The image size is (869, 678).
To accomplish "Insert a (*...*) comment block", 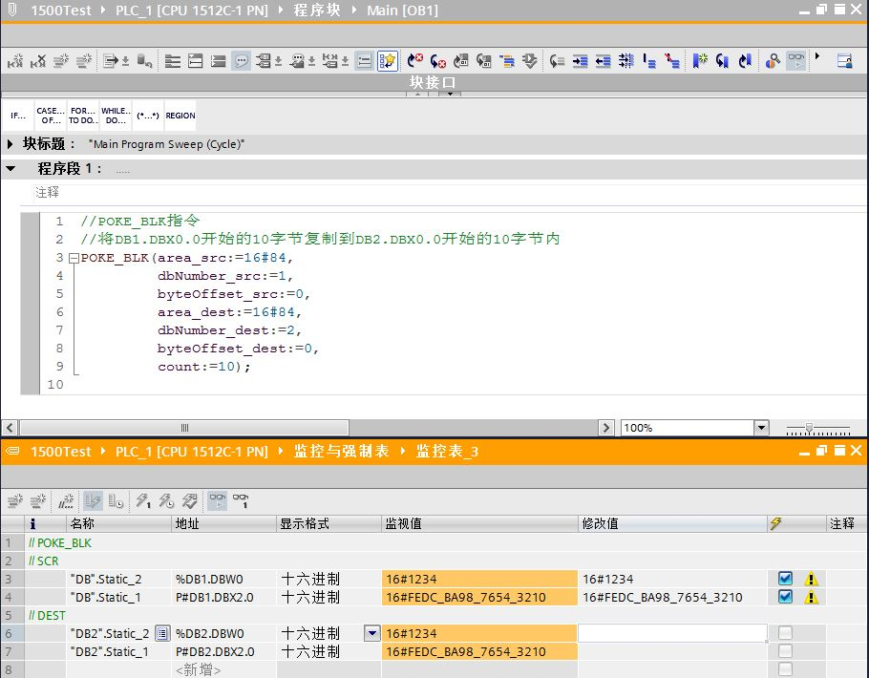I will [x=148, y=116].
